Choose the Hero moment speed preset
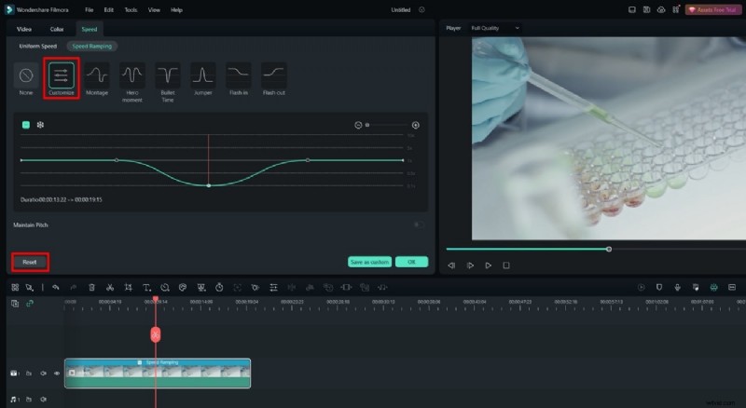The image size is (746, 408). [132, 76]
